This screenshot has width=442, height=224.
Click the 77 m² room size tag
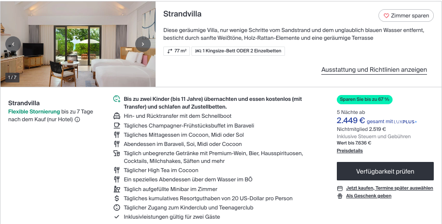click(176, 50)
